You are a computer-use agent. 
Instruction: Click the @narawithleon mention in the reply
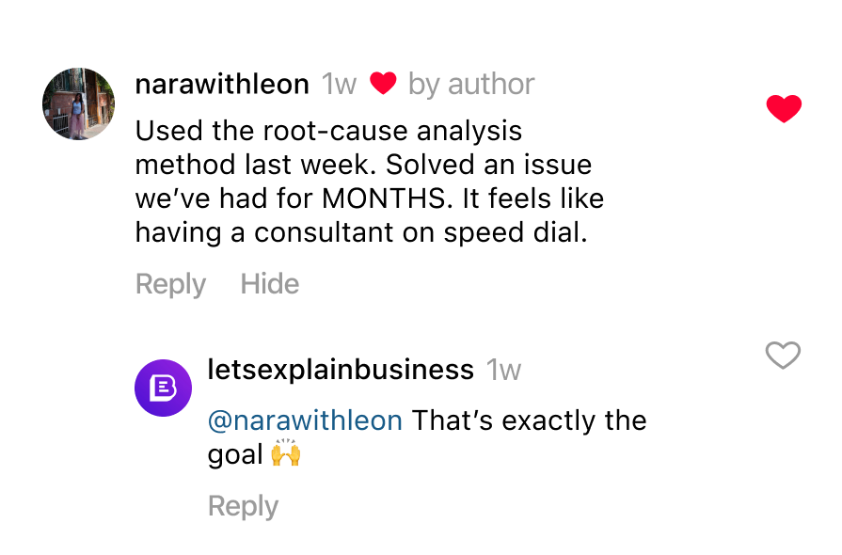[304, 420]
